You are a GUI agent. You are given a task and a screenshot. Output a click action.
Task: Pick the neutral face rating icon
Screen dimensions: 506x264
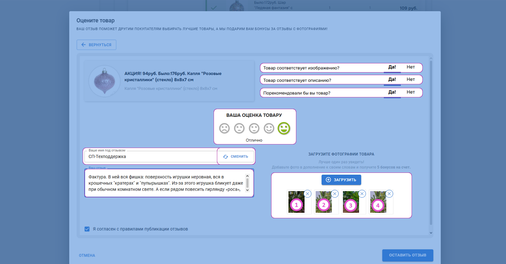point(254,128)
